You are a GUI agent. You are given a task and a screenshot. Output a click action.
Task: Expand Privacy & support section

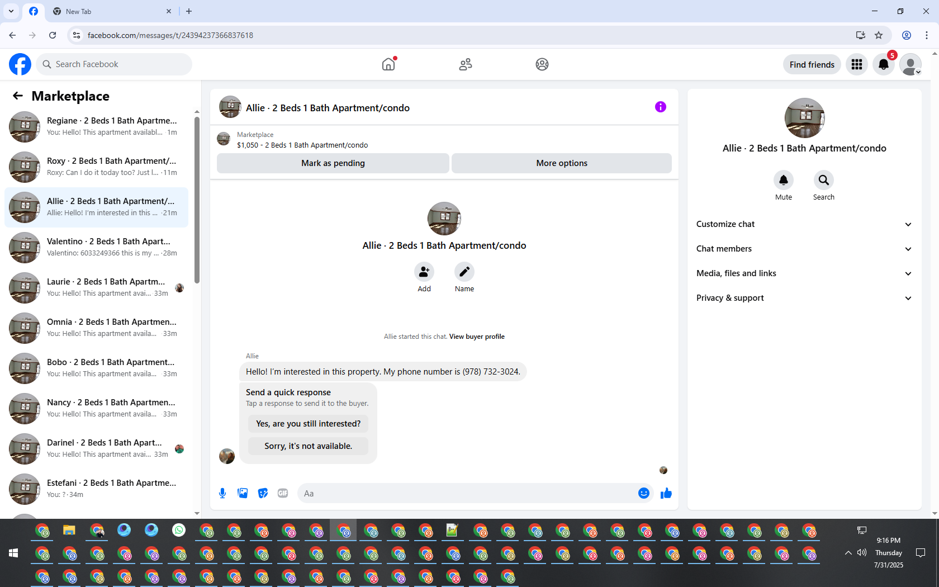pyautogui.click(x=804, y=298)
